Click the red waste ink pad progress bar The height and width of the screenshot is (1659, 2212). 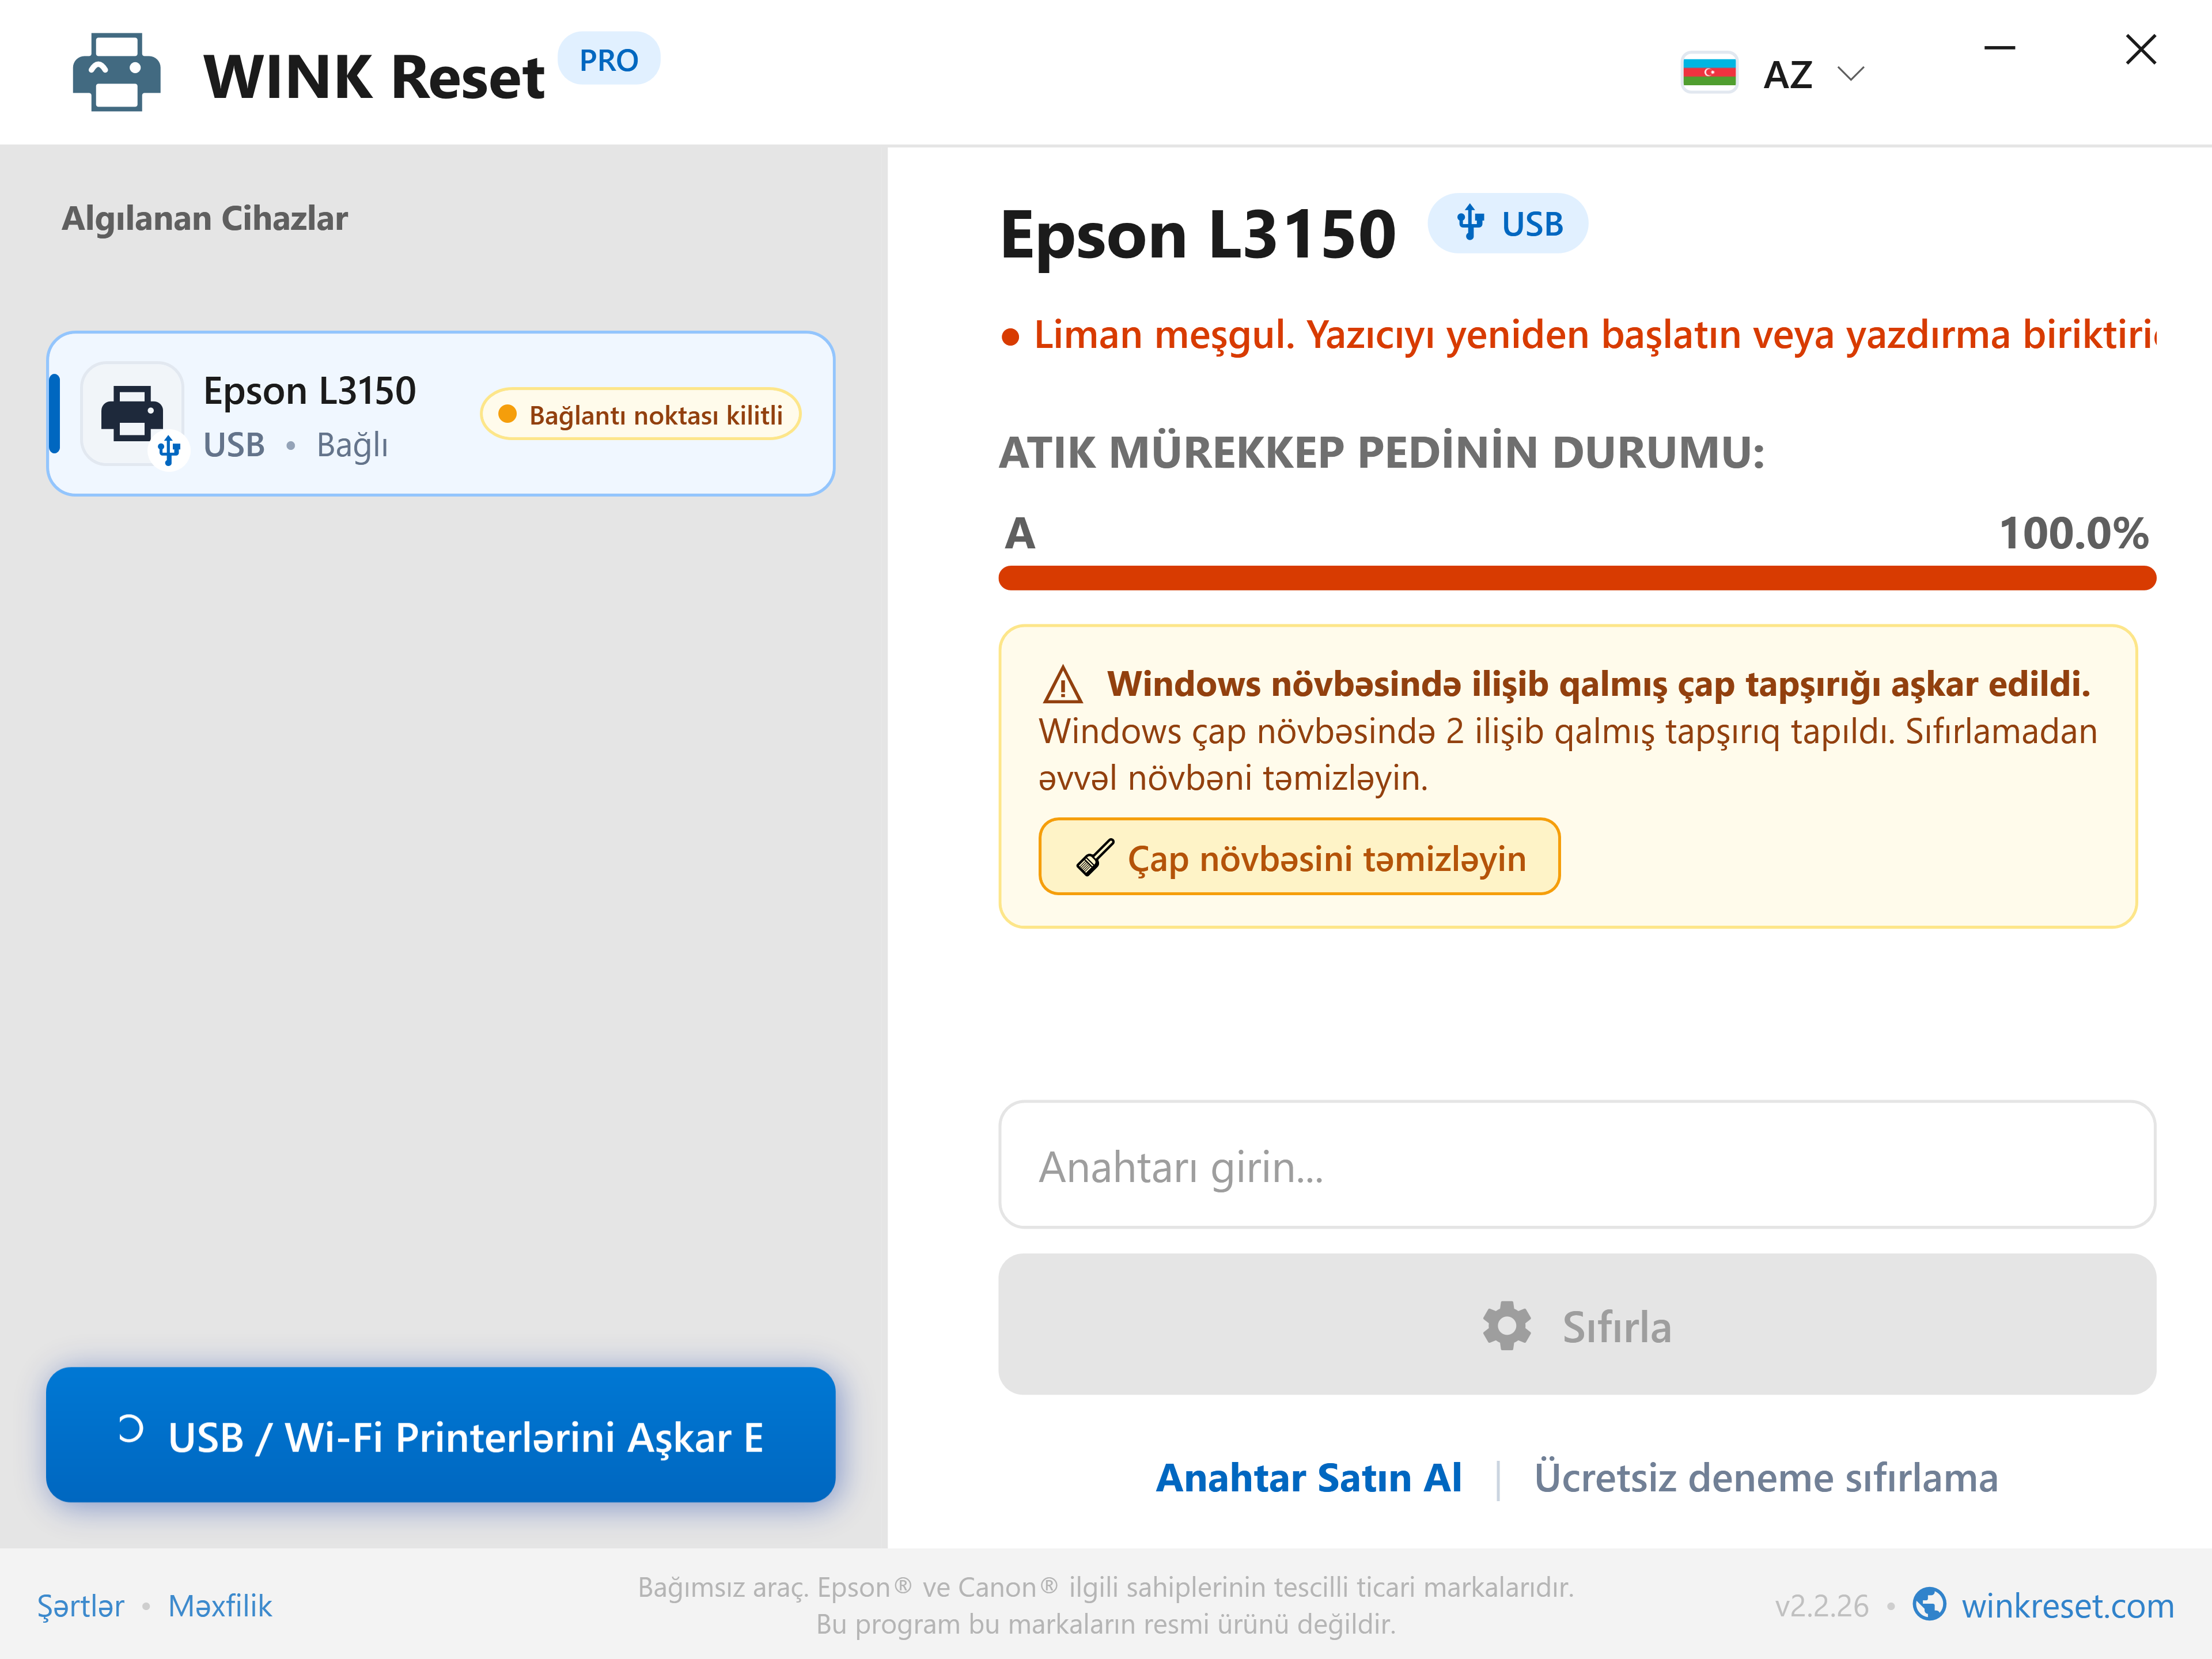[1577, 578]
